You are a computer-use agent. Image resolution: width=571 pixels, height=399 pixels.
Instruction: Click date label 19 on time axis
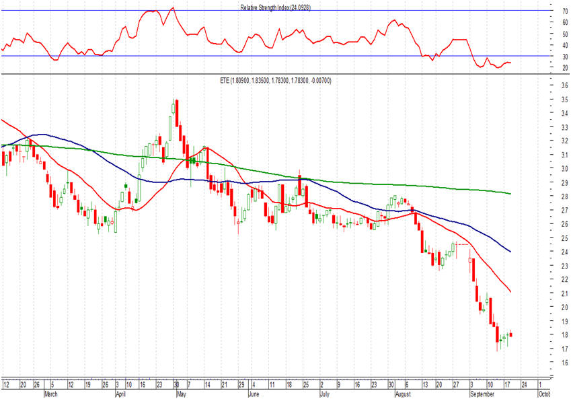87,385
